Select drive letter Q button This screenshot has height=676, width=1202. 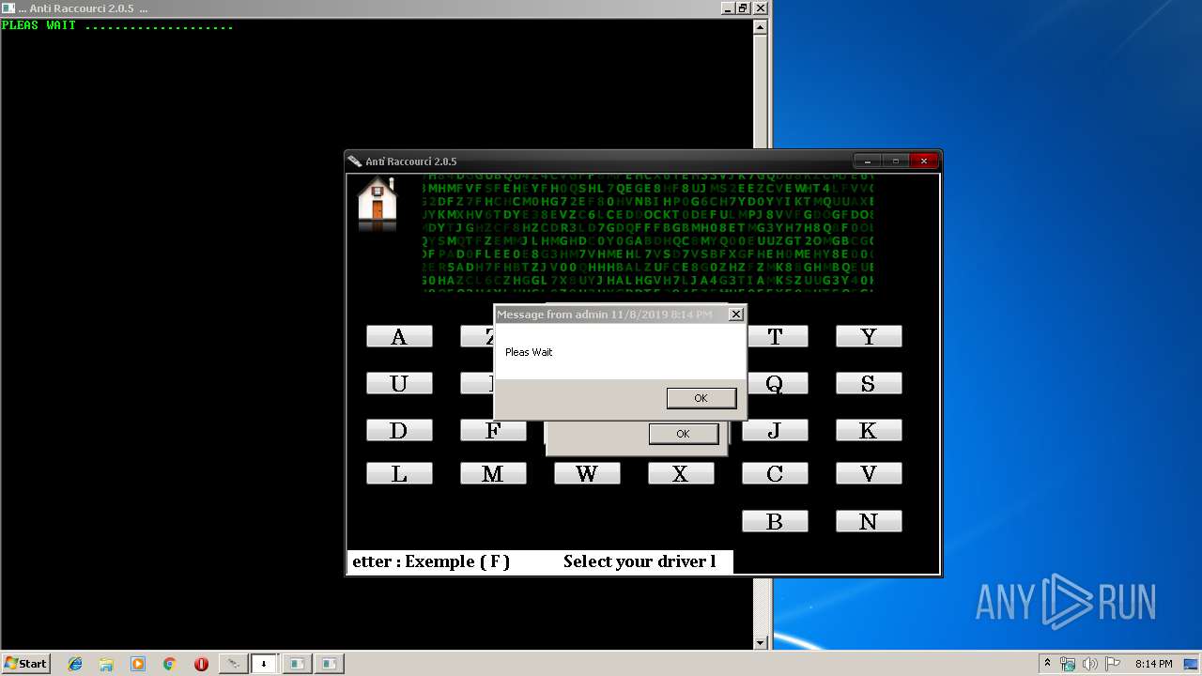coord(778,383)
